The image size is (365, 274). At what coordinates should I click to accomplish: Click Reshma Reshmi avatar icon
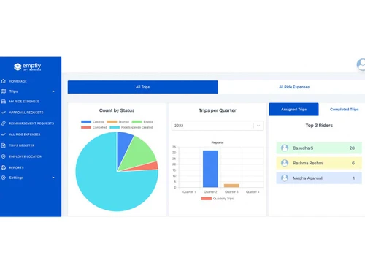tap(285, 163)
